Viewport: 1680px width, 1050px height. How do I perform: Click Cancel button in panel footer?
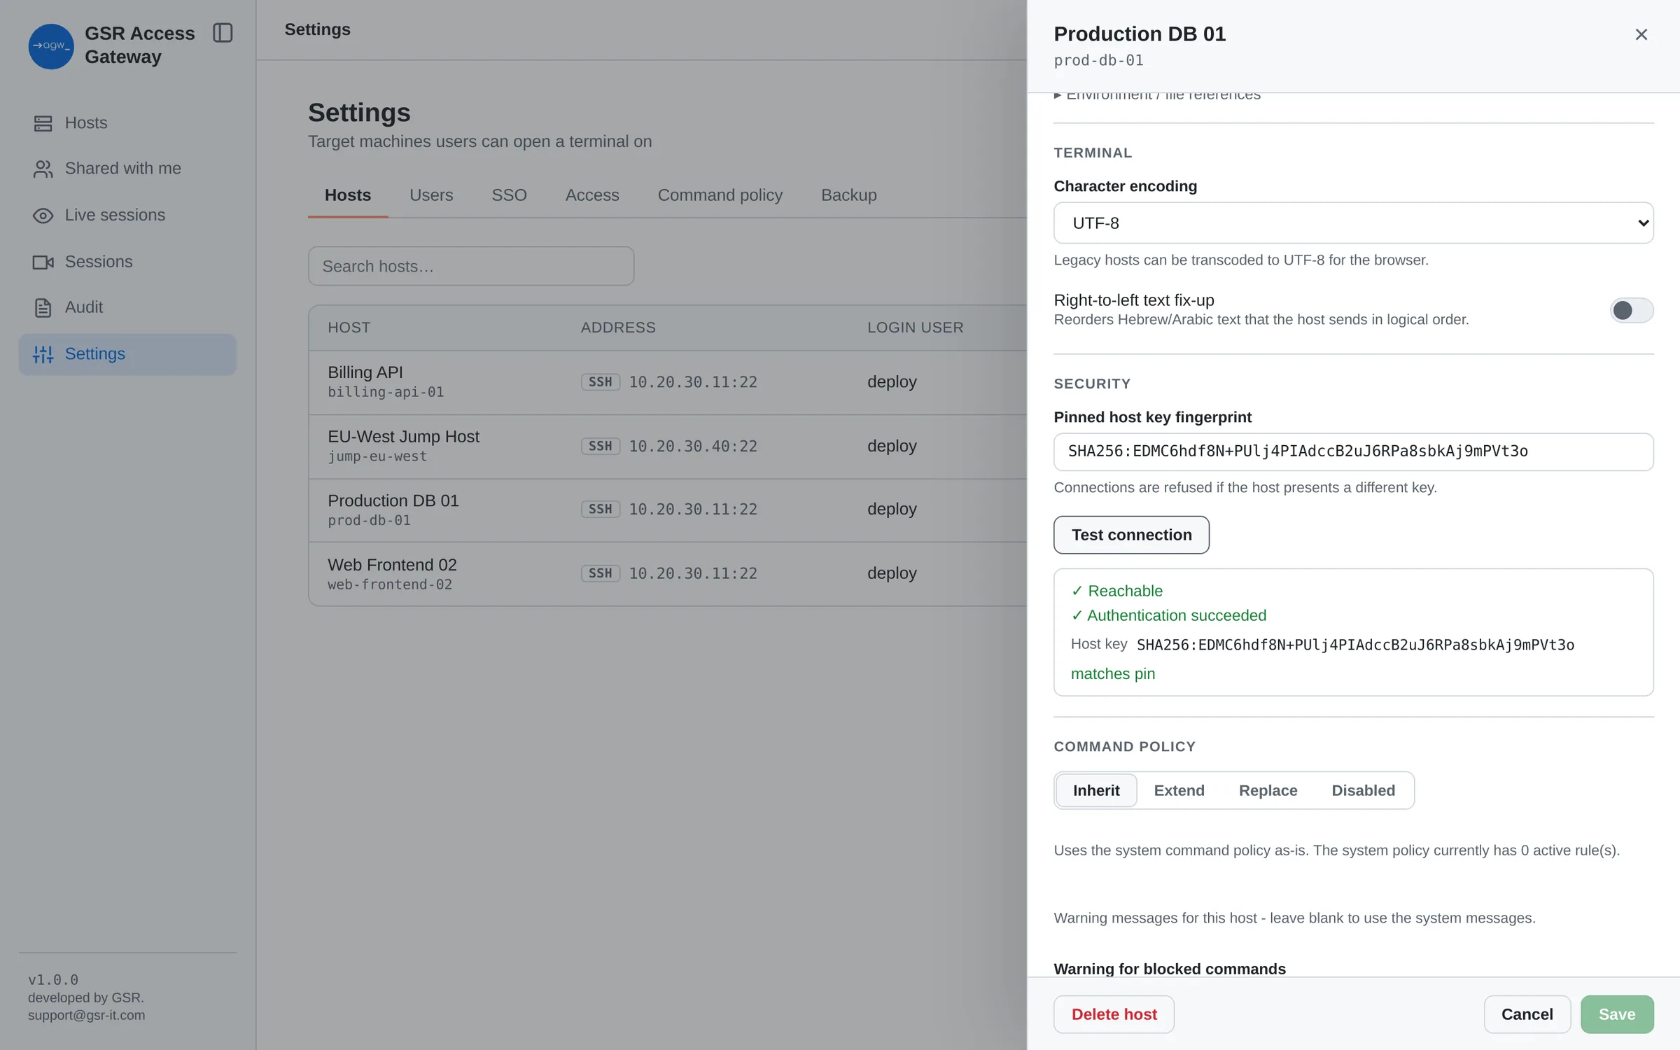(1527, 1014)
